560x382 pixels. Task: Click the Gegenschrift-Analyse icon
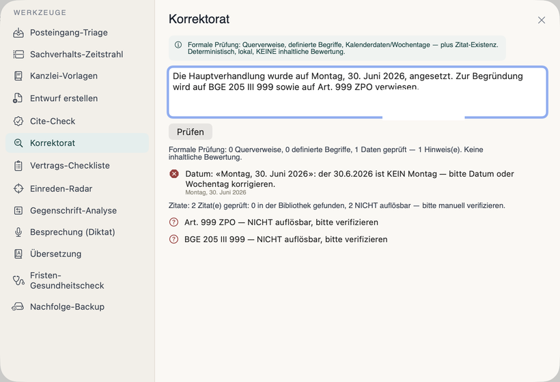18,211
